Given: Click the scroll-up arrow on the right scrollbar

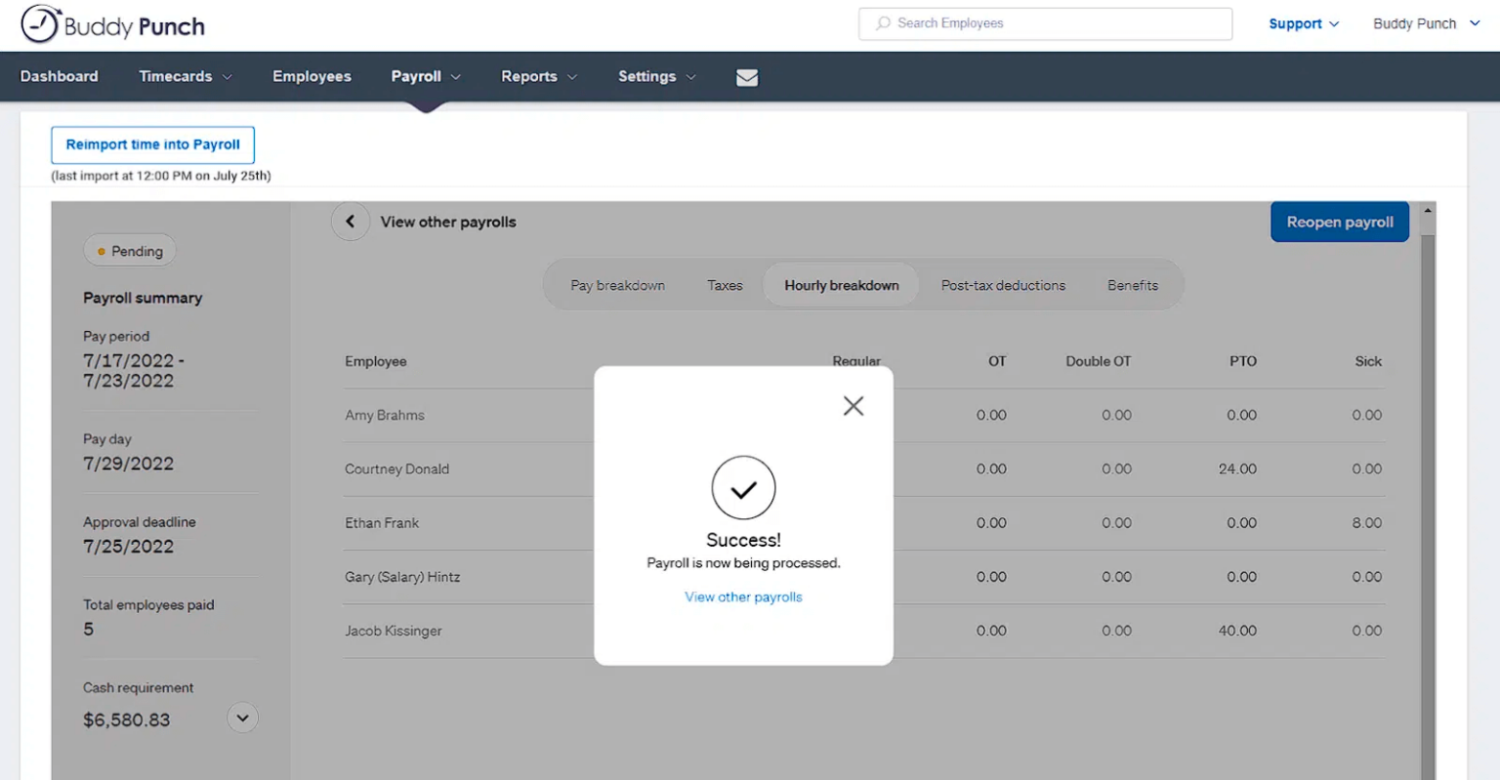Looking at the screenshot, I should click(1427, 208).
